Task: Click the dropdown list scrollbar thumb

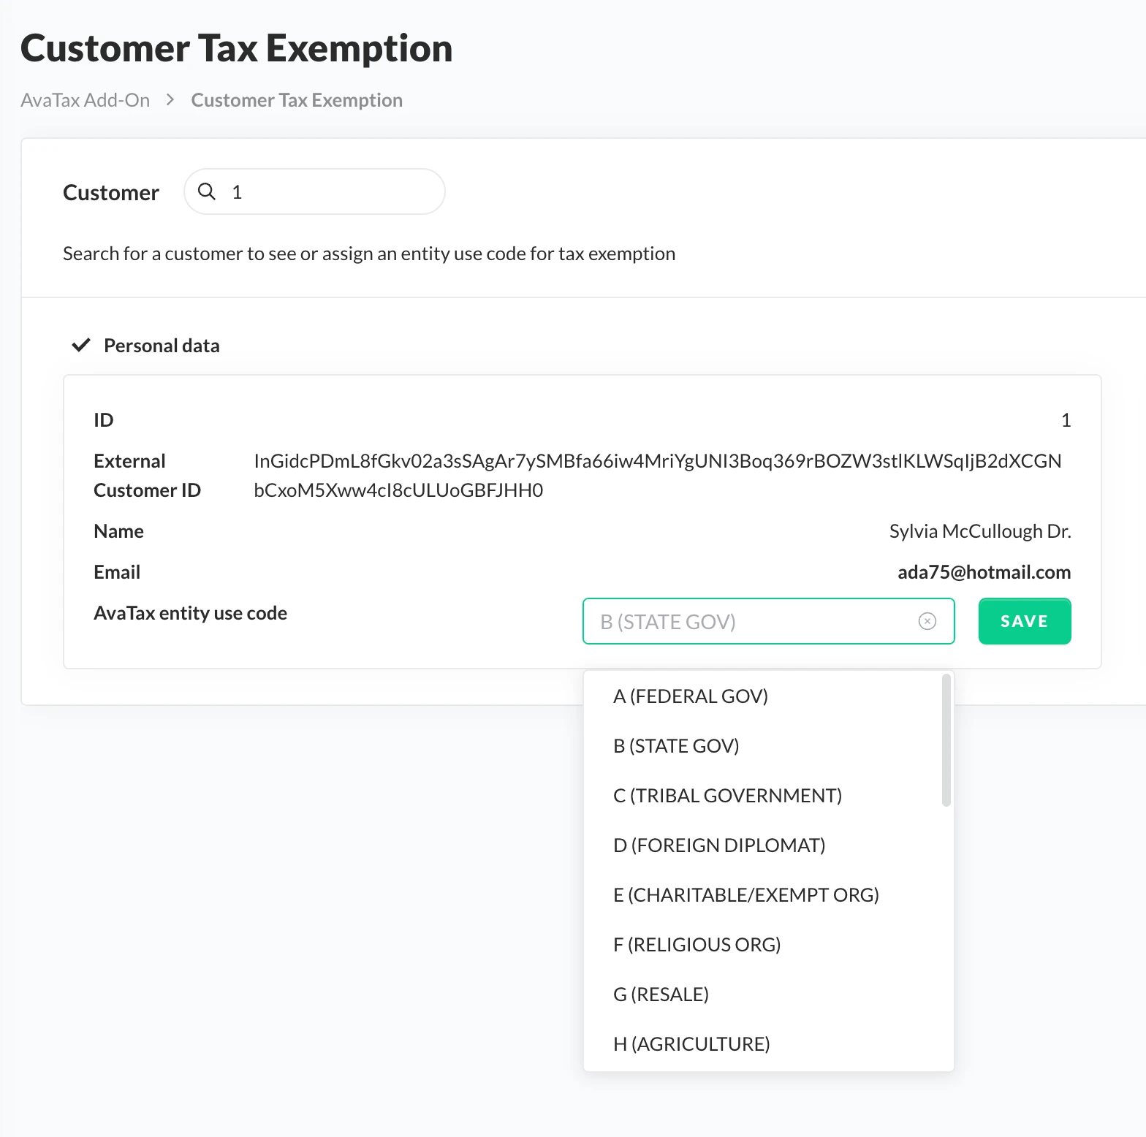Action: tap(946, 740)
